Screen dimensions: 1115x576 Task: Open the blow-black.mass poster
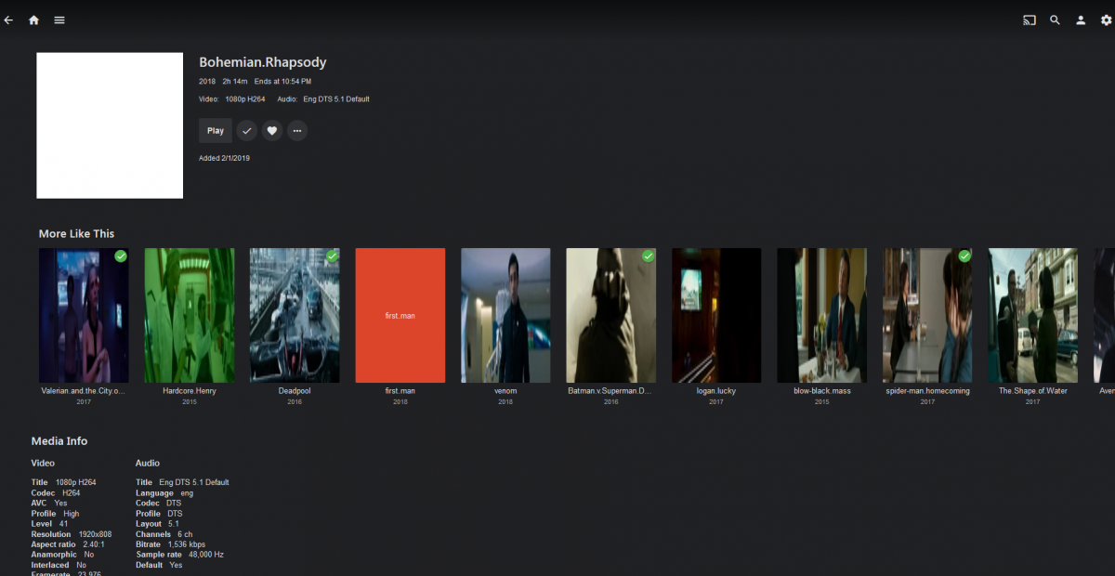822,315
